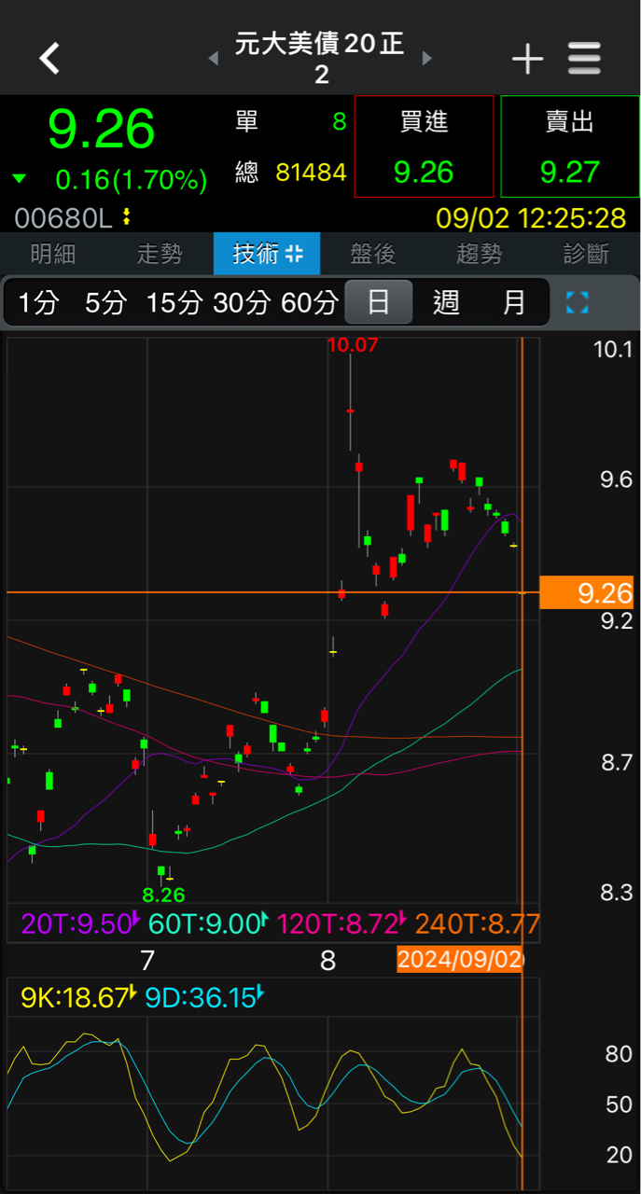This screenshot has height=1194, width=641.
Task: Open the 盤後 tab
Action: point(373,254)
